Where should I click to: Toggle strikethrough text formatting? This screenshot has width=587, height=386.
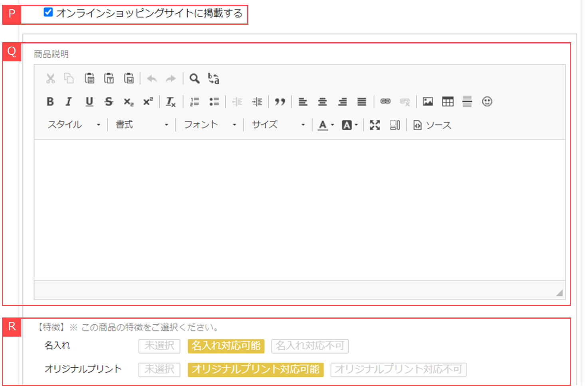pos(109,102)
